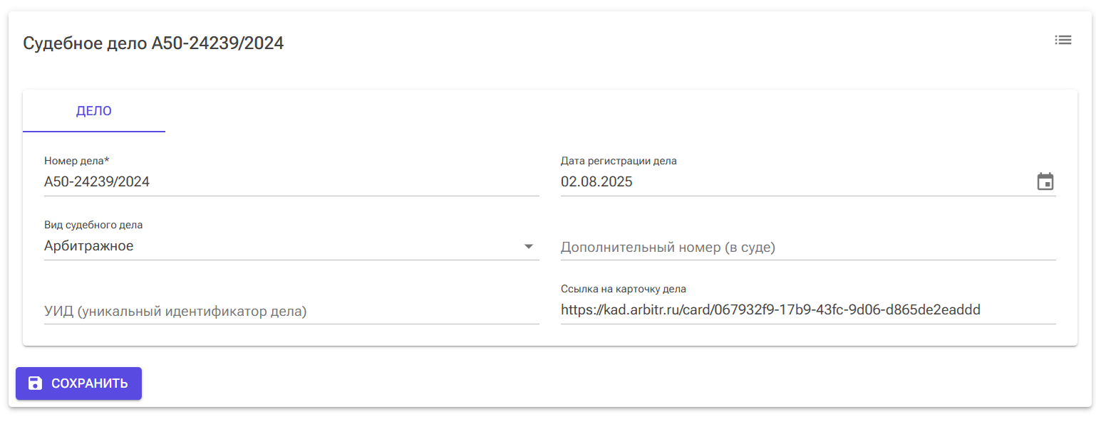Click the registration date value 02.08.2025

(596, 181)
